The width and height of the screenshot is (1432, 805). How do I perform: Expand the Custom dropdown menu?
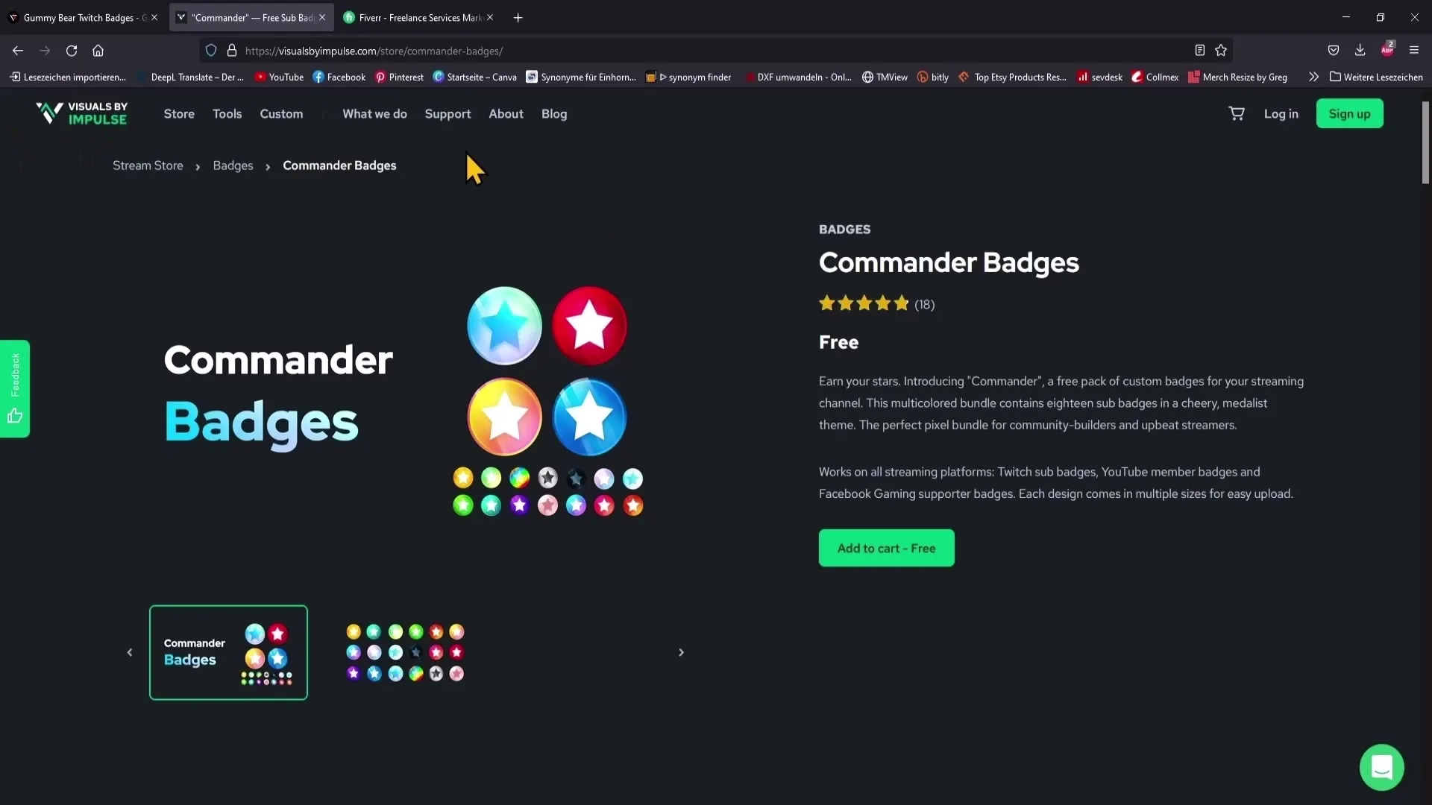[x=281, y=113]
